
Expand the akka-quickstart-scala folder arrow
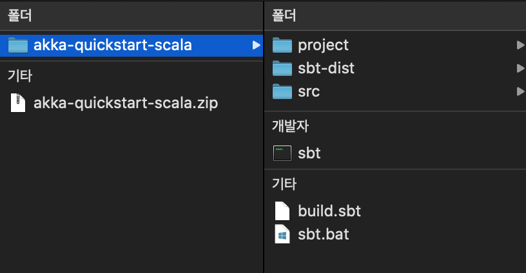pyautogui.click(x=256, y=45)
